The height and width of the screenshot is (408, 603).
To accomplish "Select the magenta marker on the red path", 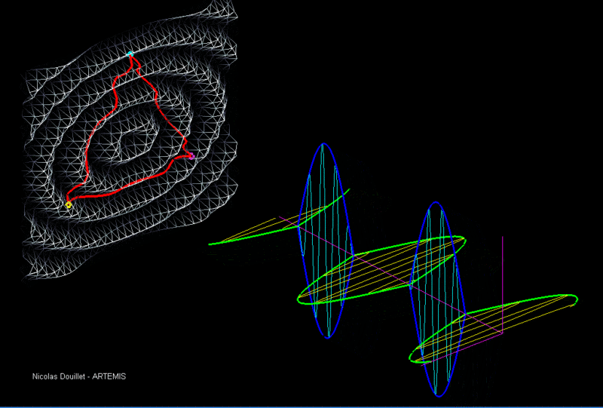I will click(191, 156).
